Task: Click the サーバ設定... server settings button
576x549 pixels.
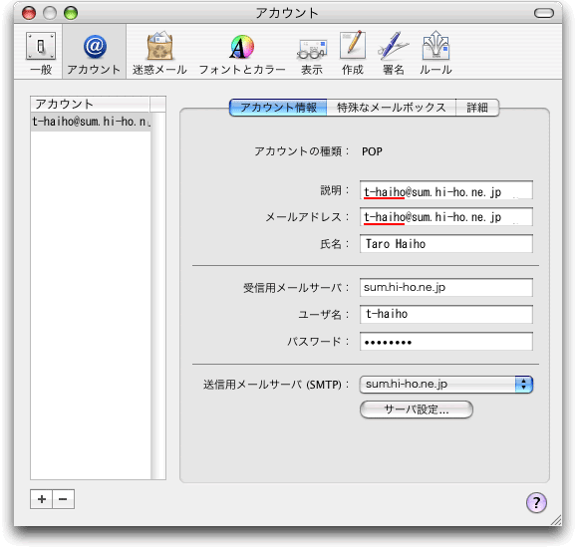Action: [x=417, y=410]
